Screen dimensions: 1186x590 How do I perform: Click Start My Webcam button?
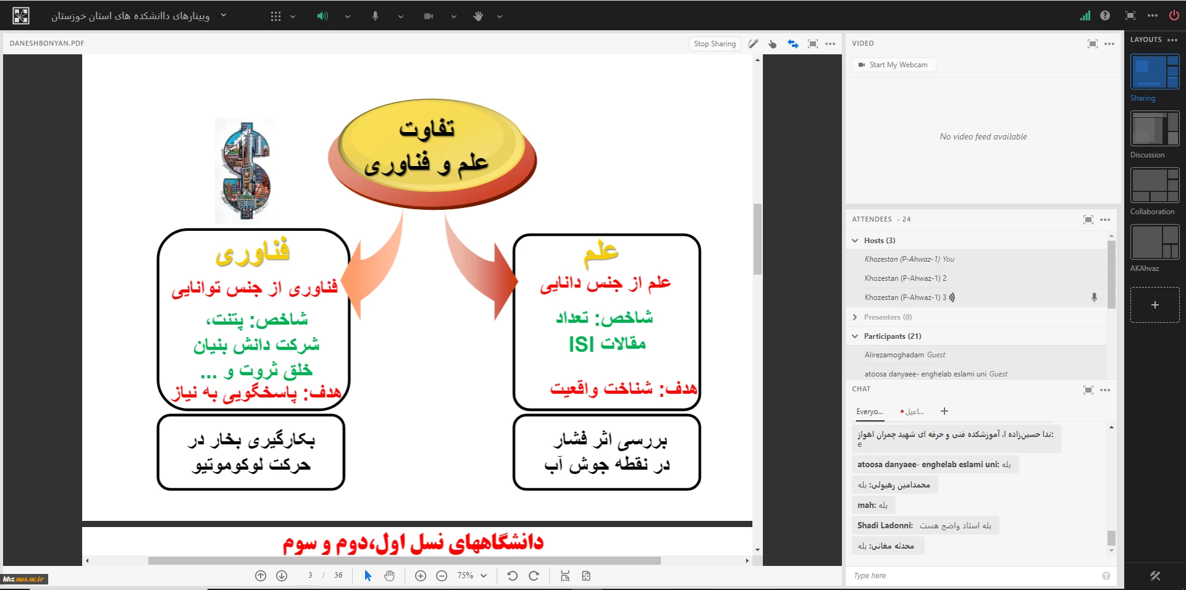(893, 65)
